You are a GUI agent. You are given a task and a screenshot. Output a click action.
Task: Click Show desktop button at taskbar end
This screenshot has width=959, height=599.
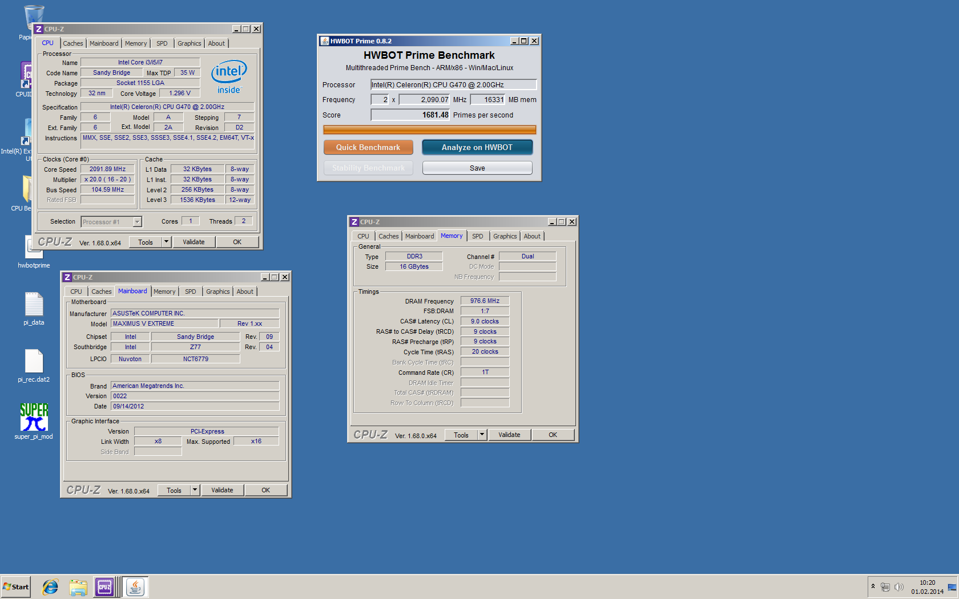pyautogui.click(x=952, y=587)
